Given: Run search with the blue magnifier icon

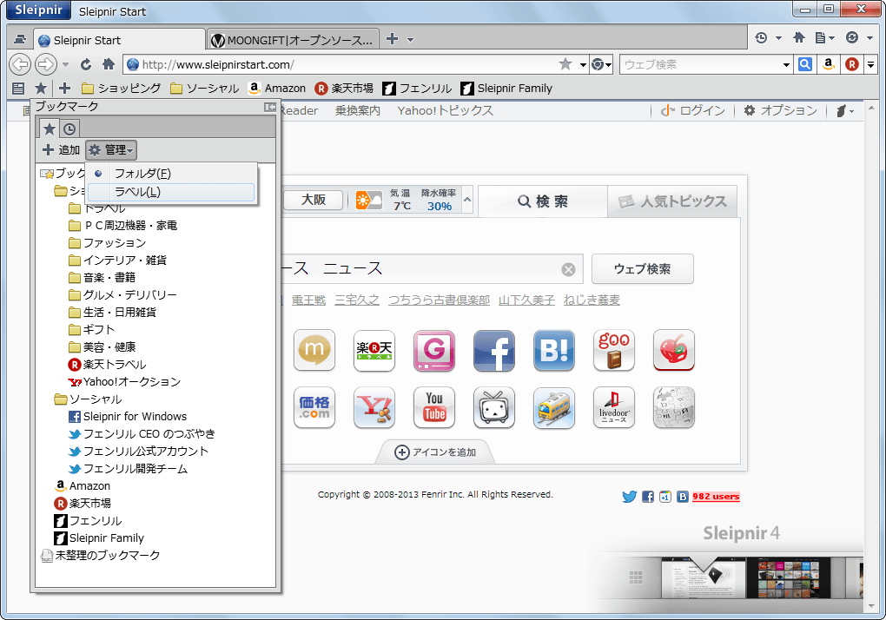Looking at the screenshot, I should click(805, 64).
